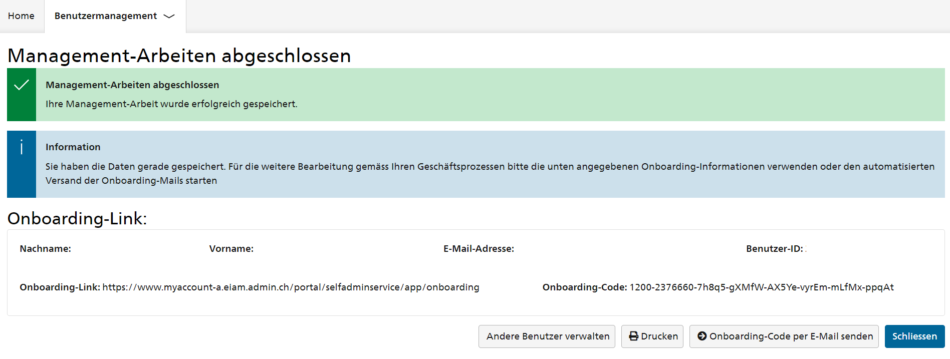Click the Drucken button
This screenshot has height=359, width=950.
tap(652, 336)
